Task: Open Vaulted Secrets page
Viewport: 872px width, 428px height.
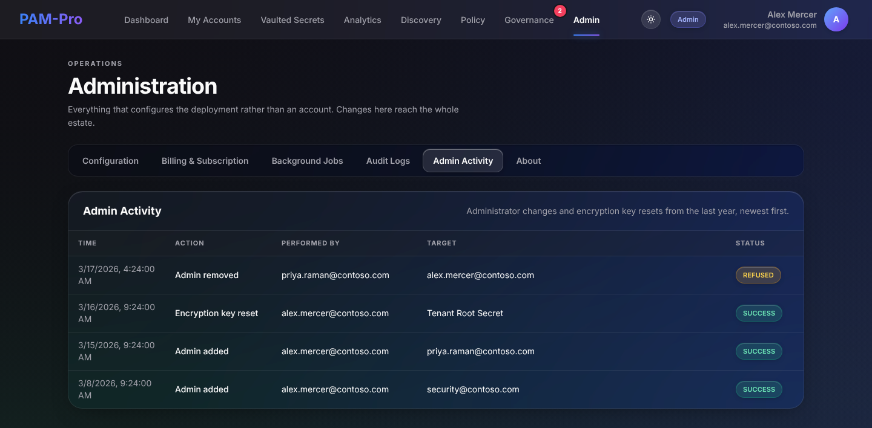Action: [292, 20]
